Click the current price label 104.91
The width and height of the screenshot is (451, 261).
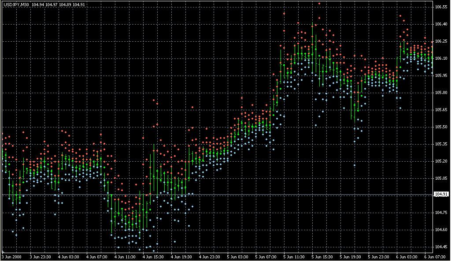tap(441, 194)
